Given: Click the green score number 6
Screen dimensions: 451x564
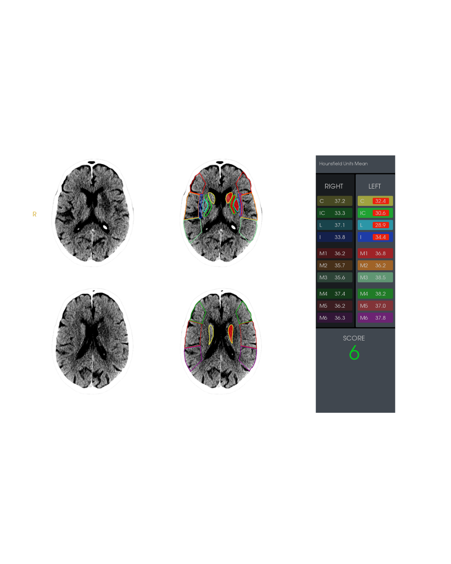Looking at the screenshot, I should click(x=354, y=353).
